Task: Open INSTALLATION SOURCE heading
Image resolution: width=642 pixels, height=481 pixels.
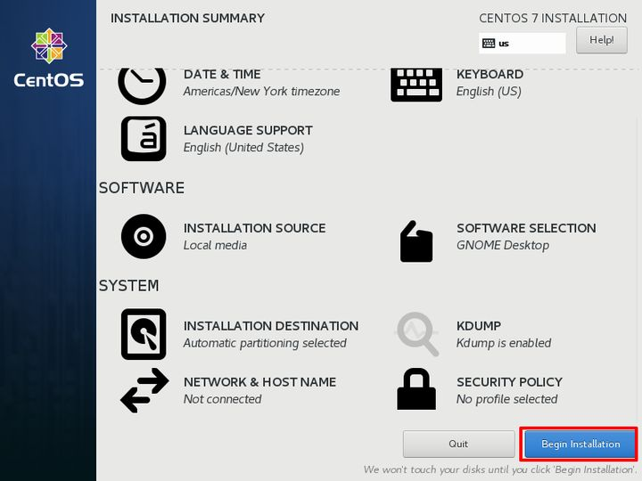Action: pos(255,228)
